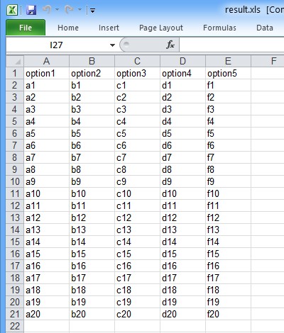Select row 11 header

click(x=15, y=193)
